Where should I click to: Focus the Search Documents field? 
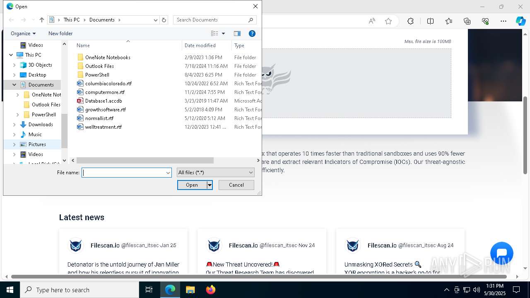click(214, 20)
